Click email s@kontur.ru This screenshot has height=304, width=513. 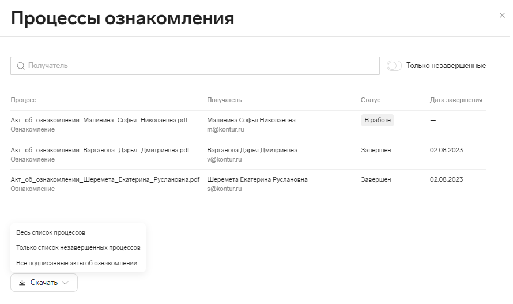[224, 189]
